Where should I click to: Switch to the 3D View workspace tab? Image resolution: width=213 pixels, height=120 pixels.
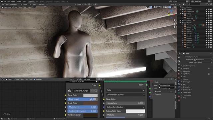click(x=32, y=2)
